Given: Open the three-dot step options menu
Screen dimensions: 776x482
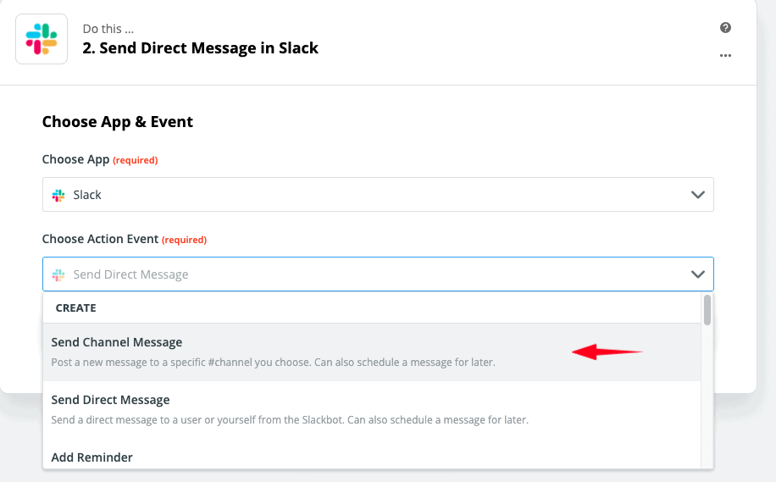Looking at the screenshot, I should 725,56.
